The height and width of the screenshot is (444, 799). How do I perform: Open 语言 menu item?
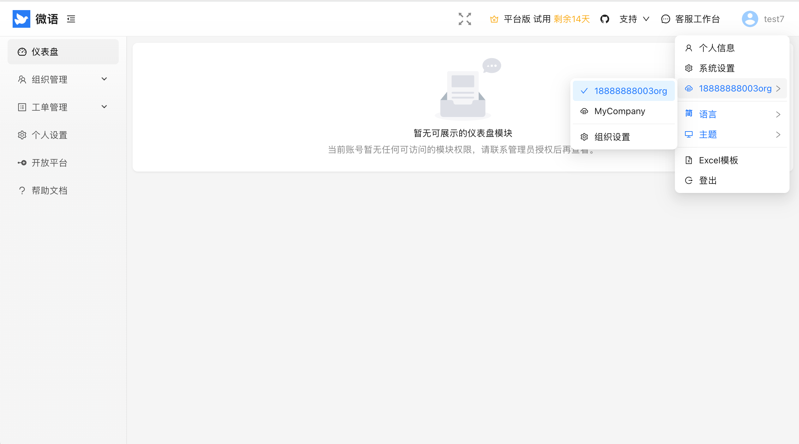click(732, 114)
